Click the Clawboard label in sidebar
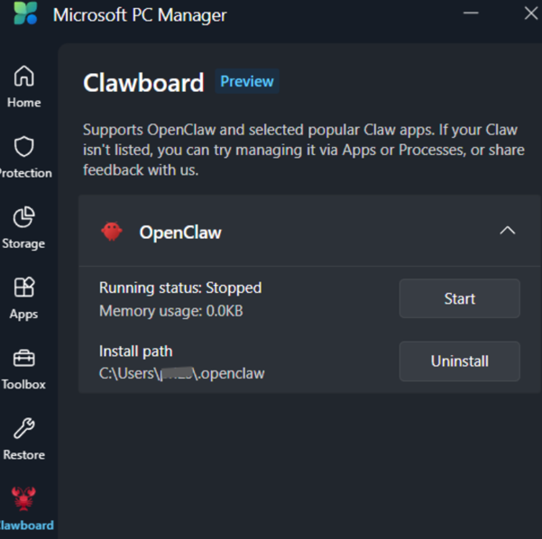 pyautogui.click(x=27, y=525)
